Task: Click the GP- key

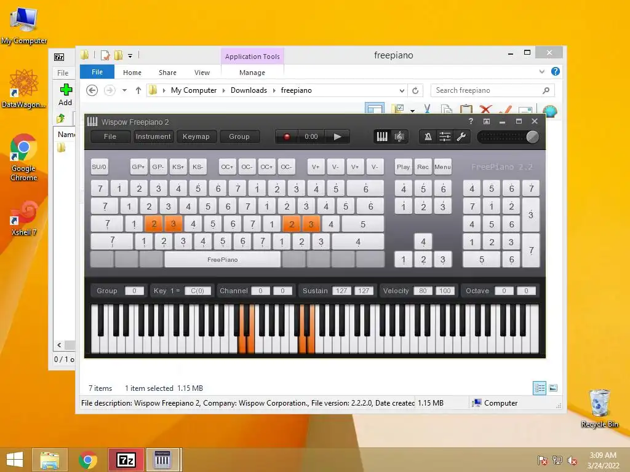Action: (x=158, y=167)
